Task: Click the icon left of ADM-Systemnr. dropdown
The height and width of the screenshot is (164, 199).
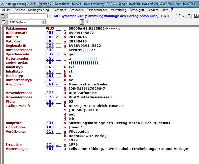Action: pos(3,22)
